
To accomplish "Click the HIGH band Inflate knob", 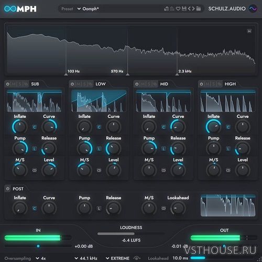I will tap(213, 127).
